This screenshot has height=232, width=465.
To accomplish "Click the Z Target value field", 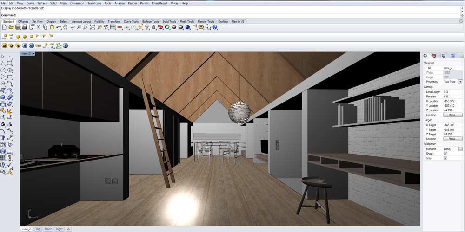I will (x=452, y=135).
